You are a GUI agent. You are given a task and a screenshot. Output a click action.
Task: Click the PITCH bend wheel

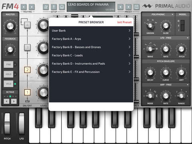7,124
